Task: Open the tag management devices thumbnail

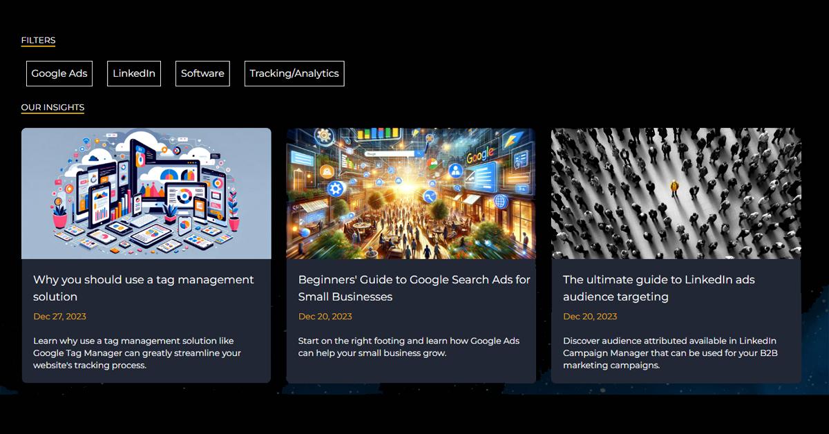Action: coord(146,194)
